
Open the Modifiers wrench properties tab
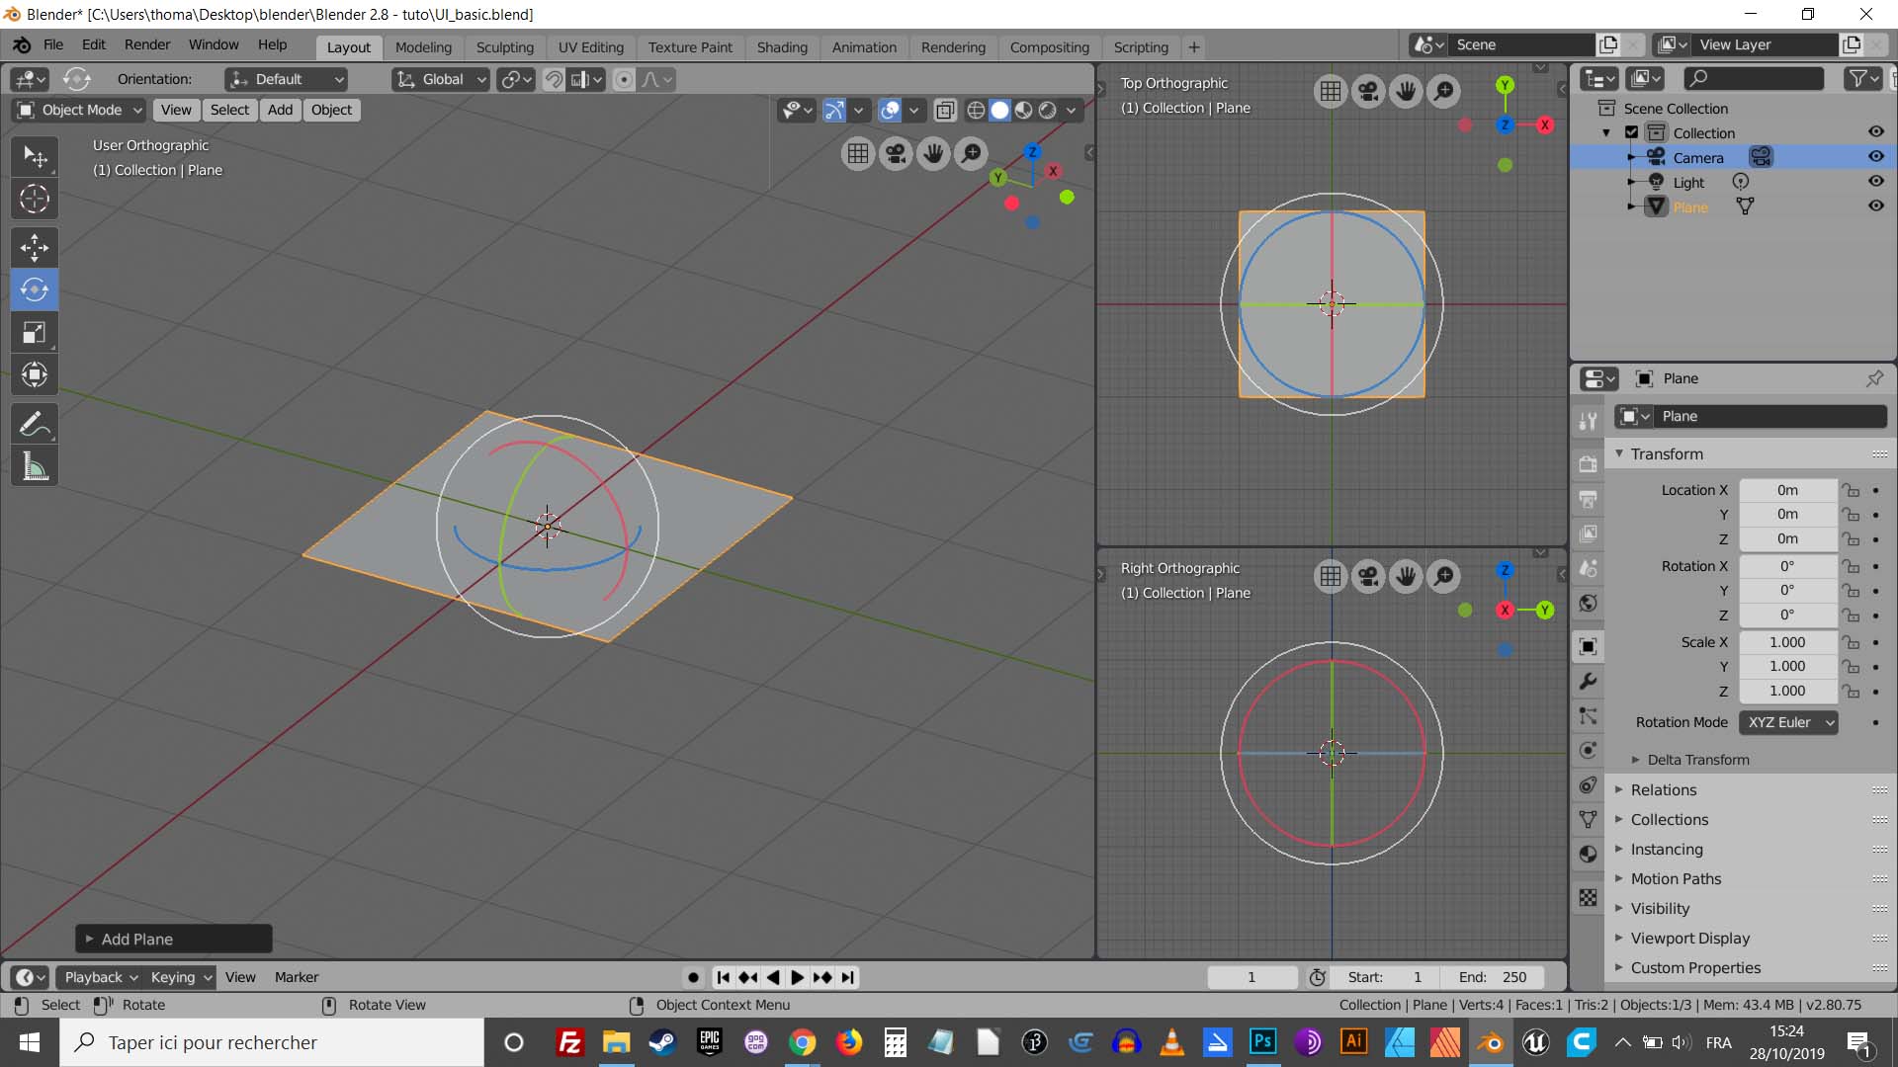[1588, 682]
